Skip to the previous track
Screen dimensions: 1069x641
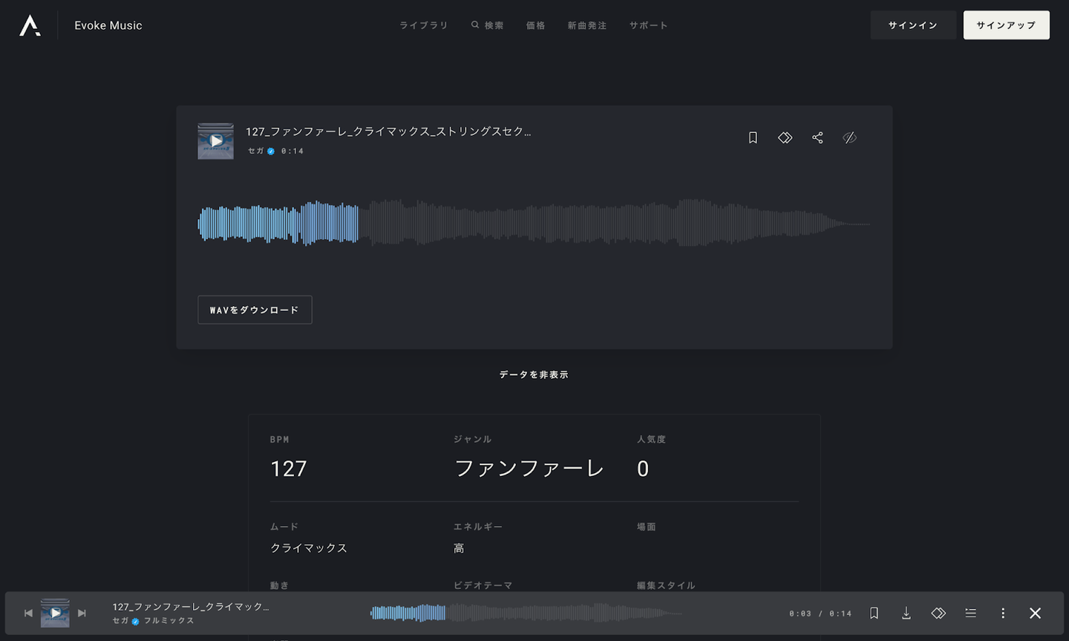[x=28, y=613]
